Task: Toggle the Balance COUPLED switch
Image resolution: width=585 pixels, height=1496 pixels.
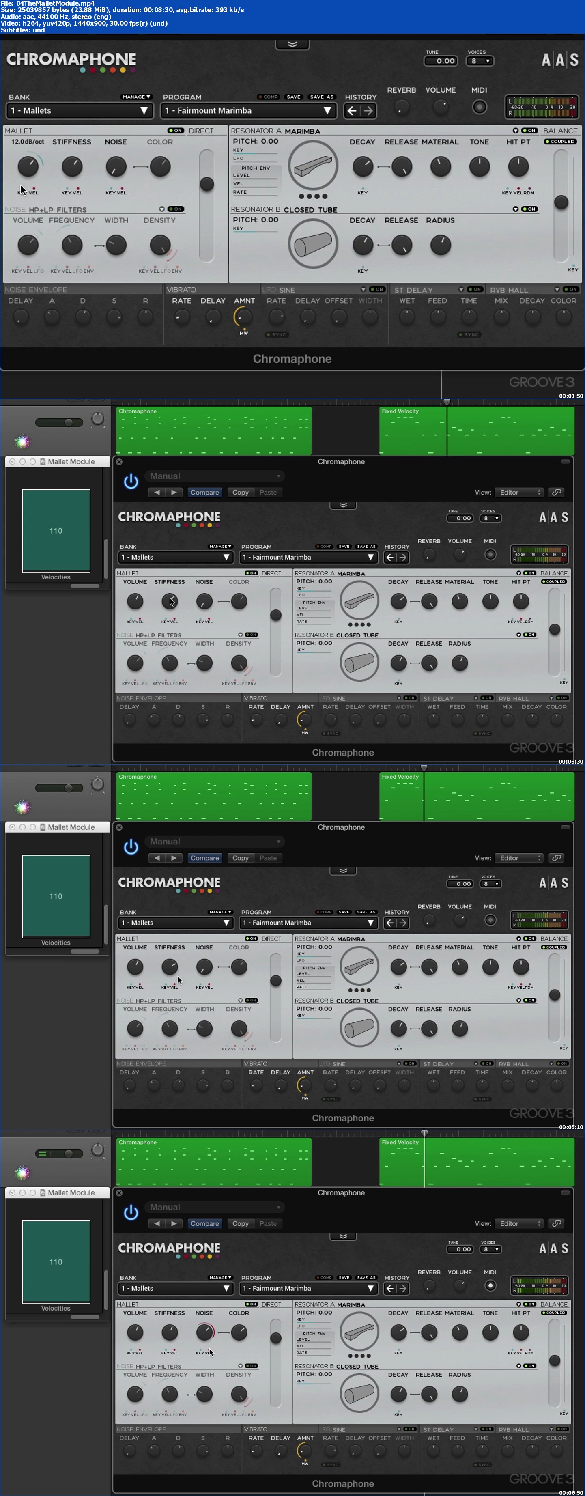Action: click(x=560, y=141)
